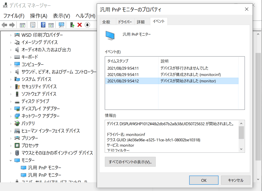Click the WSD 印刷プロバイダー printer icon
Screen dimensions: 262x191
tap(17, 35)
